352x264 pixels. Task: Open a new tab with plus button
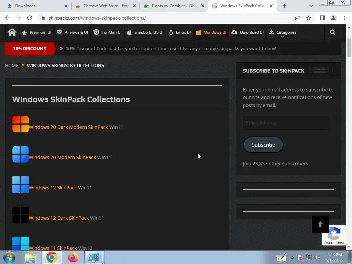click(284, 6)
